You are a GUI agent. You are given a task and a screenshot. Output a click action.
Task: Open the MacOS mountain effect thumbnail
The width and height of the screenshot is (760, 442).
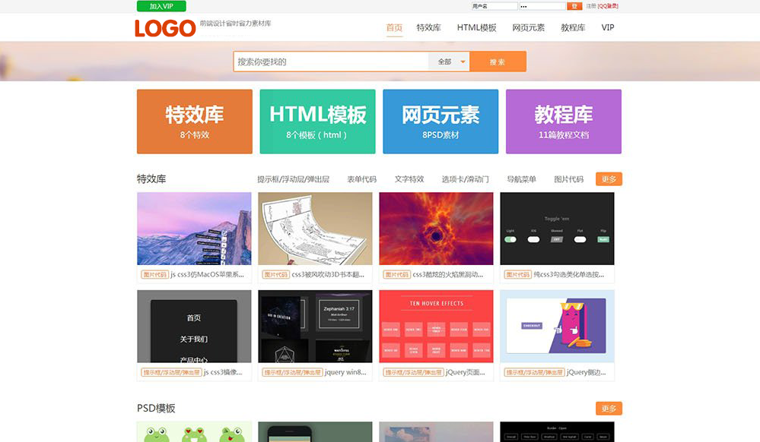(194, 228)
